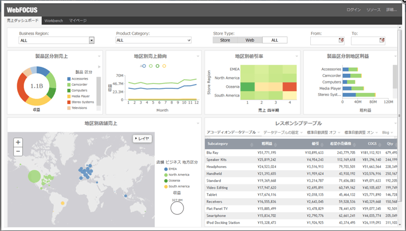Click the From date input field
The image size is (406, 231).
324,40
